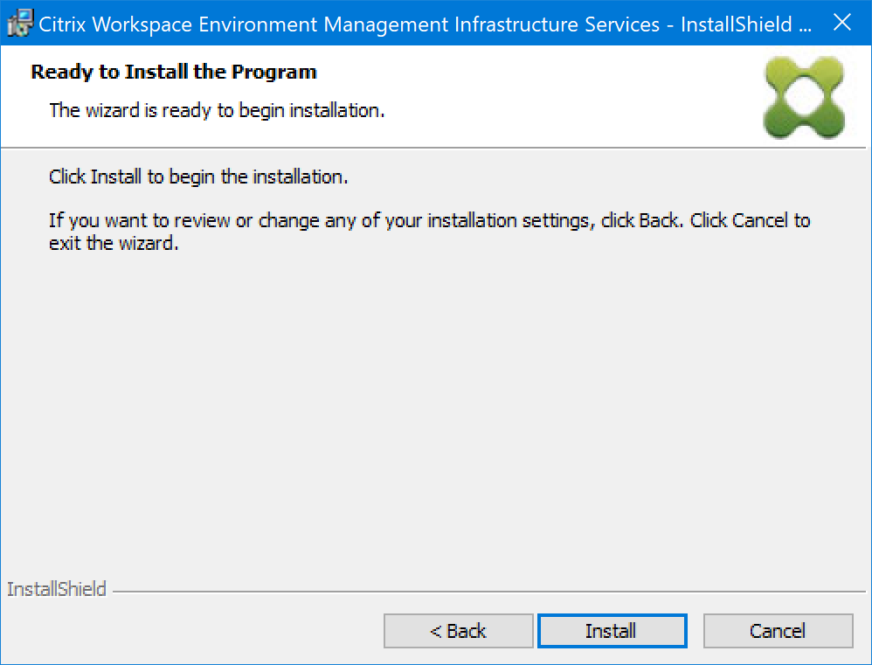Viewport: 872px width, 665px height.
Task: Click the horizontal divider below the white header banner
Action: [x=437, y=148]
